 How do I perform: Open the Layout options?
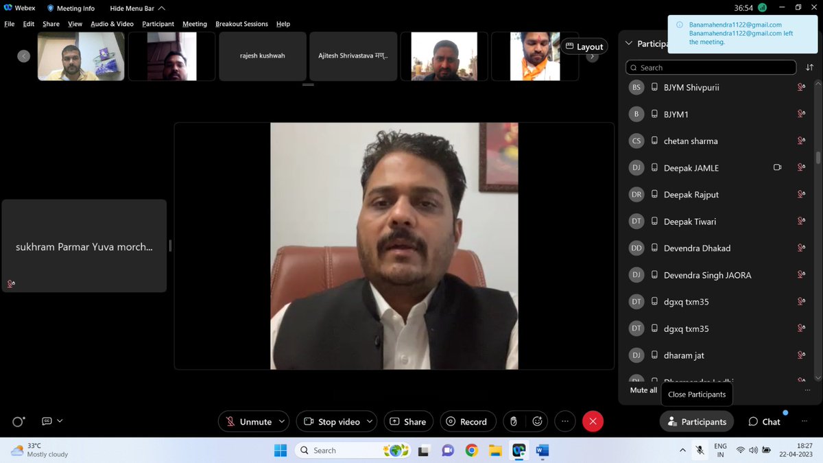click(584, 47)
